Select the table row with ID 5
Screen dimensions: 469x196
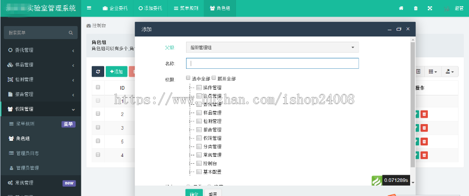click(x=98, y=141)
